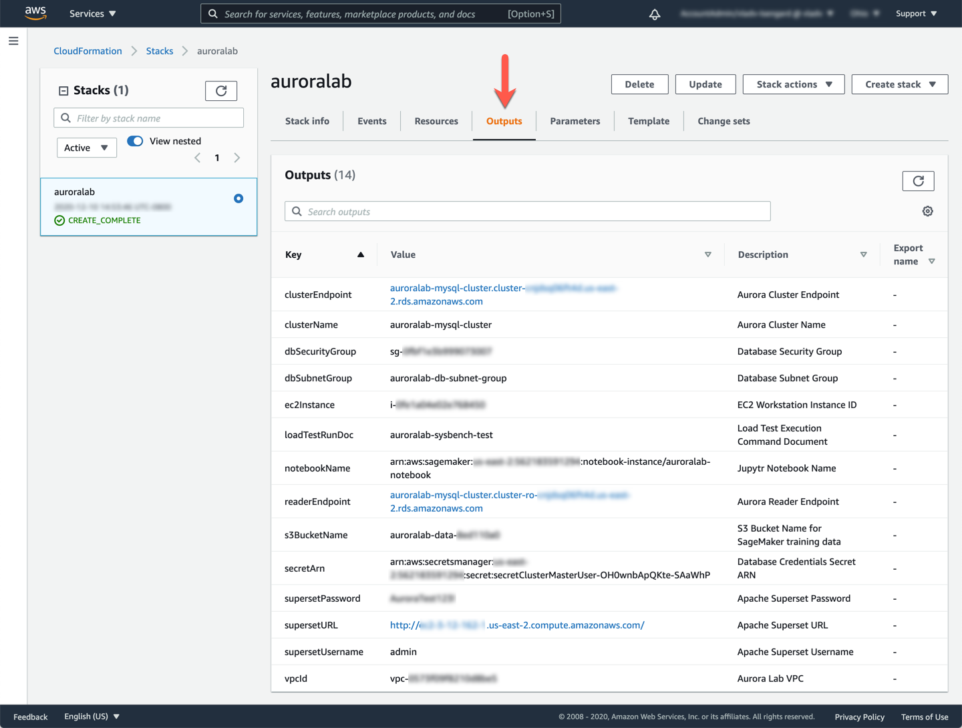Switch to the Parameters tab

pyautogui.click(x=575, y=121)
